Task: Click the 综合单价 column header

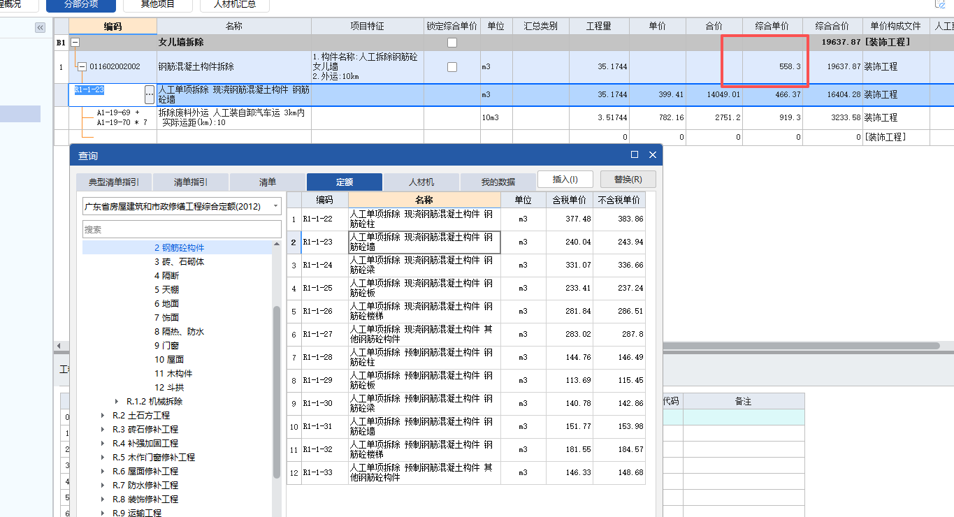Action: coord(772,26)
